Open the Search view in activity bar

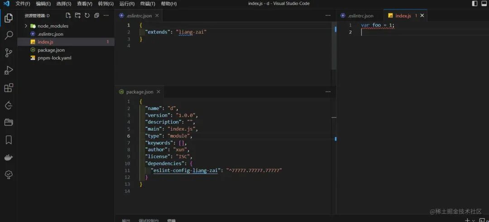tap(9, 35)
